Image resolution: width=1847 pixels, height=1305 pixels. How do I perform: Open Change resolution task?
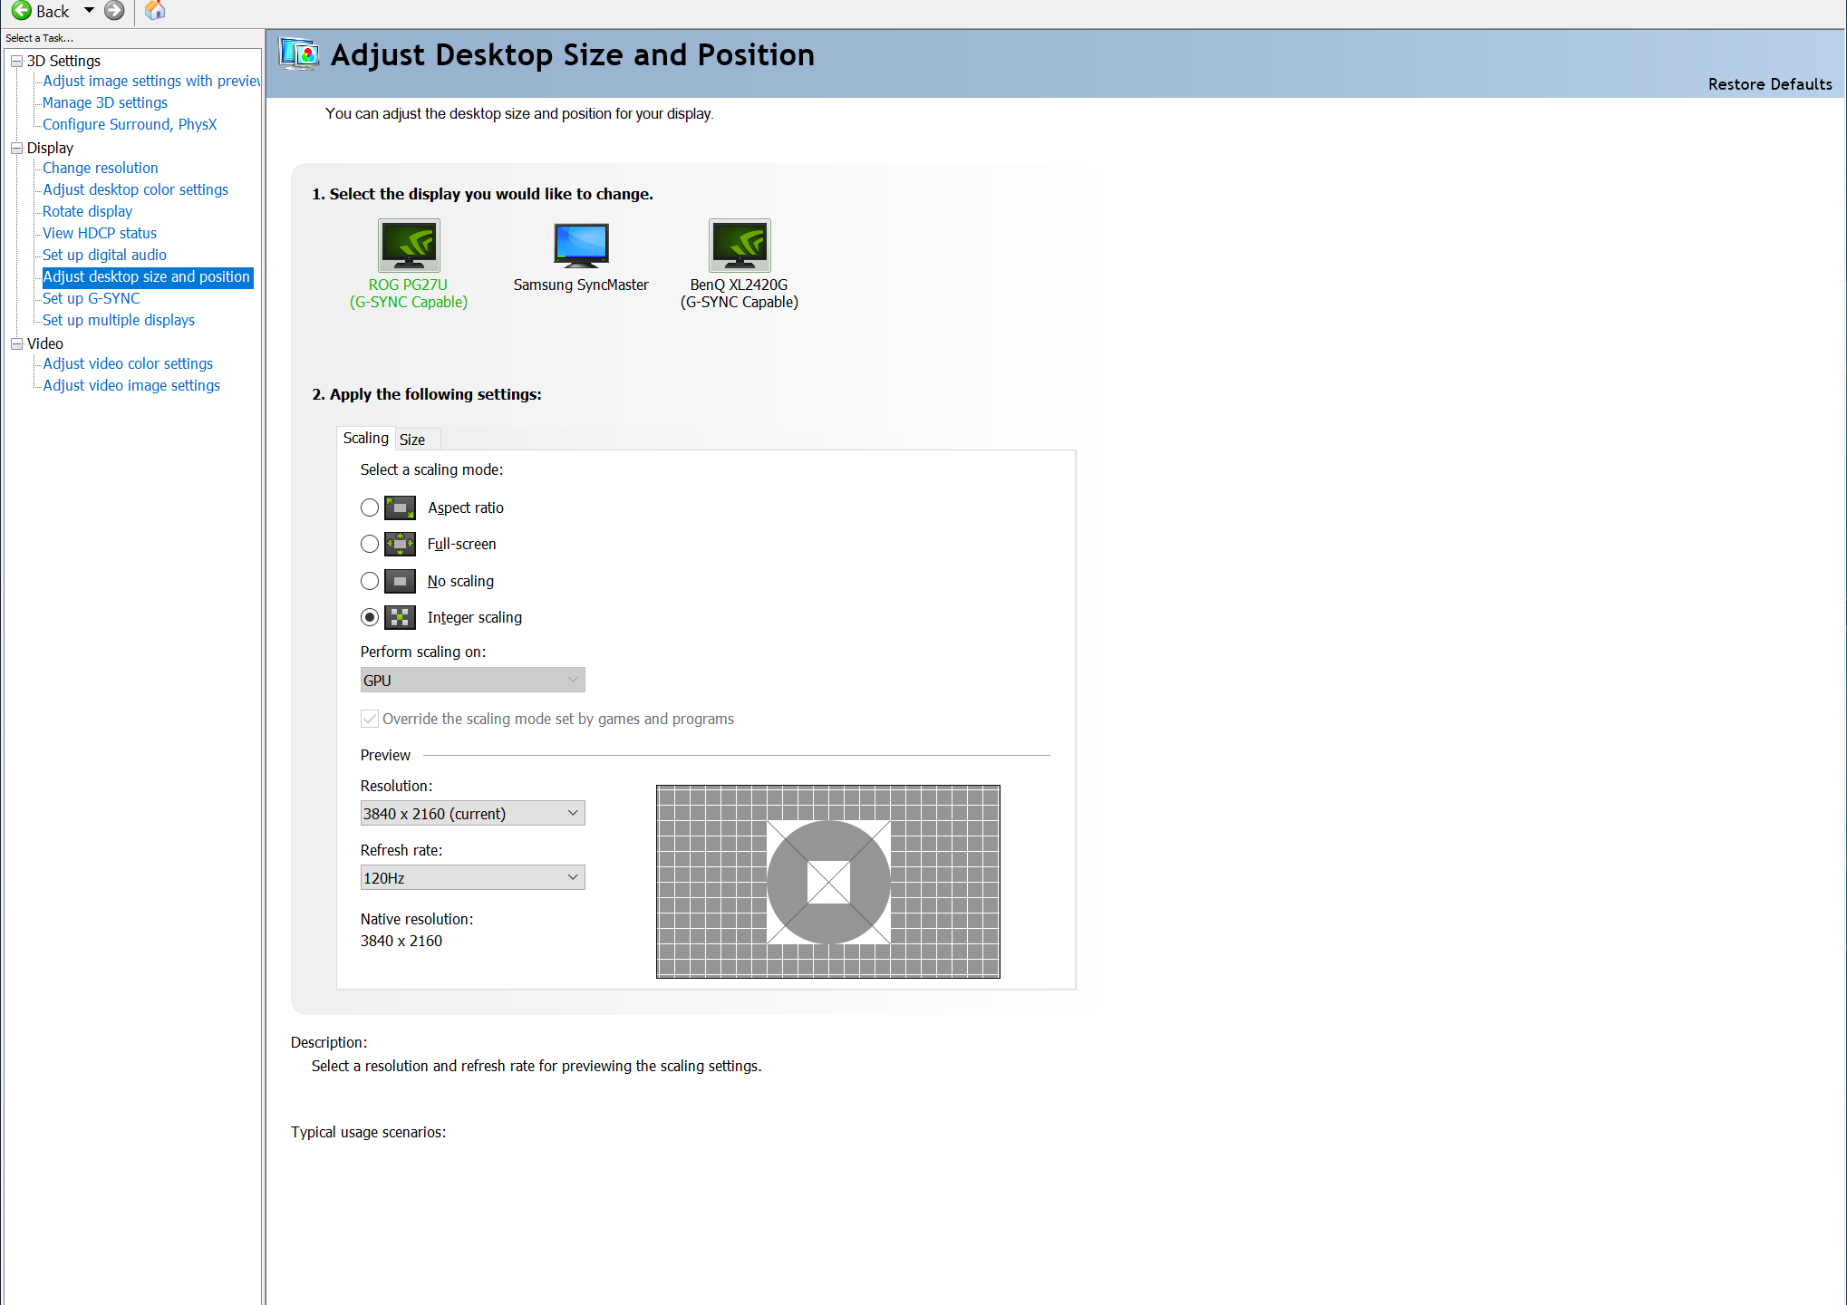pyautogui.click(x=101, y=168)
